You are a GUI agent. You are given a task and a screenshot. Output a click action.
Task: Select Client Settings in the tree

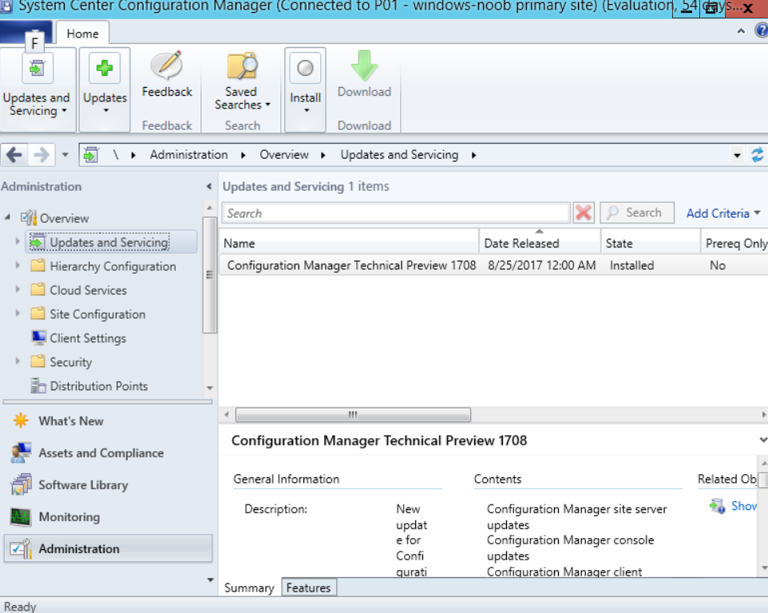88,338
